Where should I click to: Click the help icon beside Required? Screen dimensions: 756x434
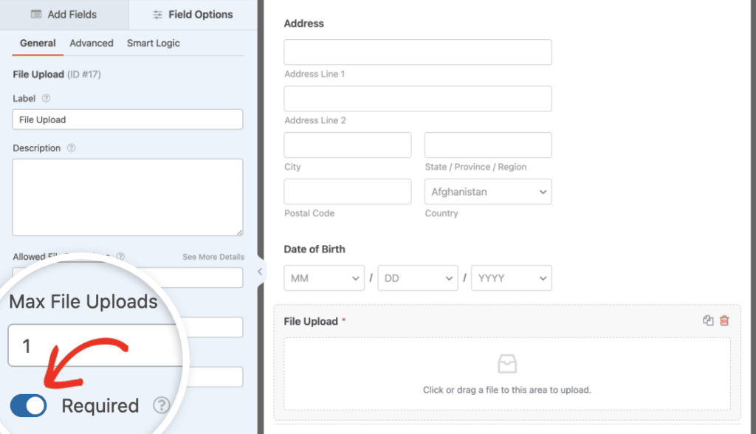[161, 405]
